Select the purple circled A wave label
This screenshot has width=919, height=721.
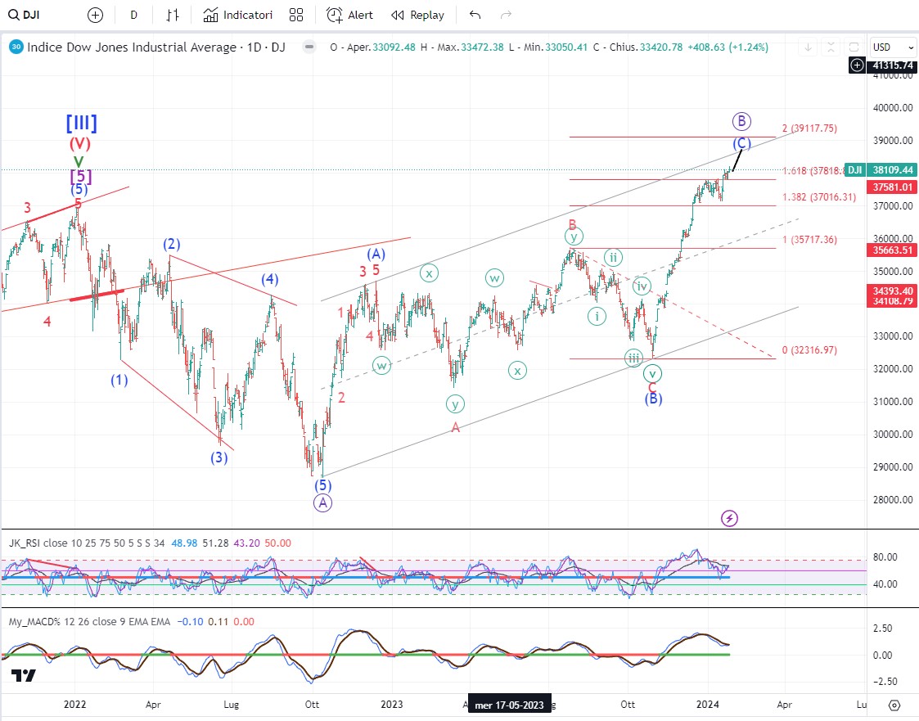322,503
